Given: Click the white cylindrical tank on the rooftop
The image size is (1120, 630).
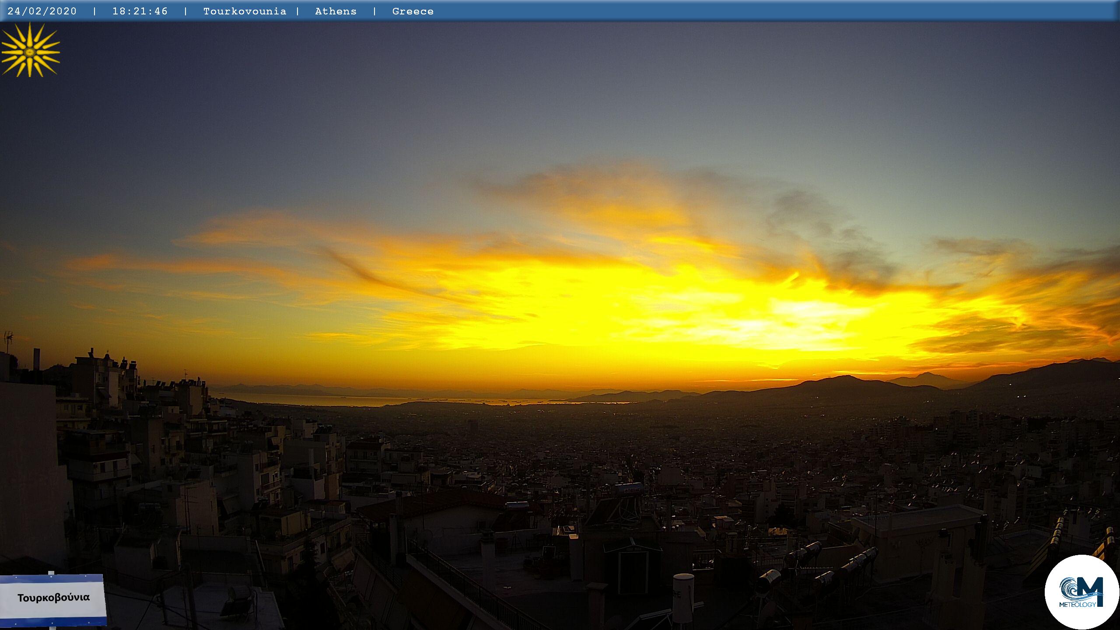Looking at the screenshot, I should 683,598.
